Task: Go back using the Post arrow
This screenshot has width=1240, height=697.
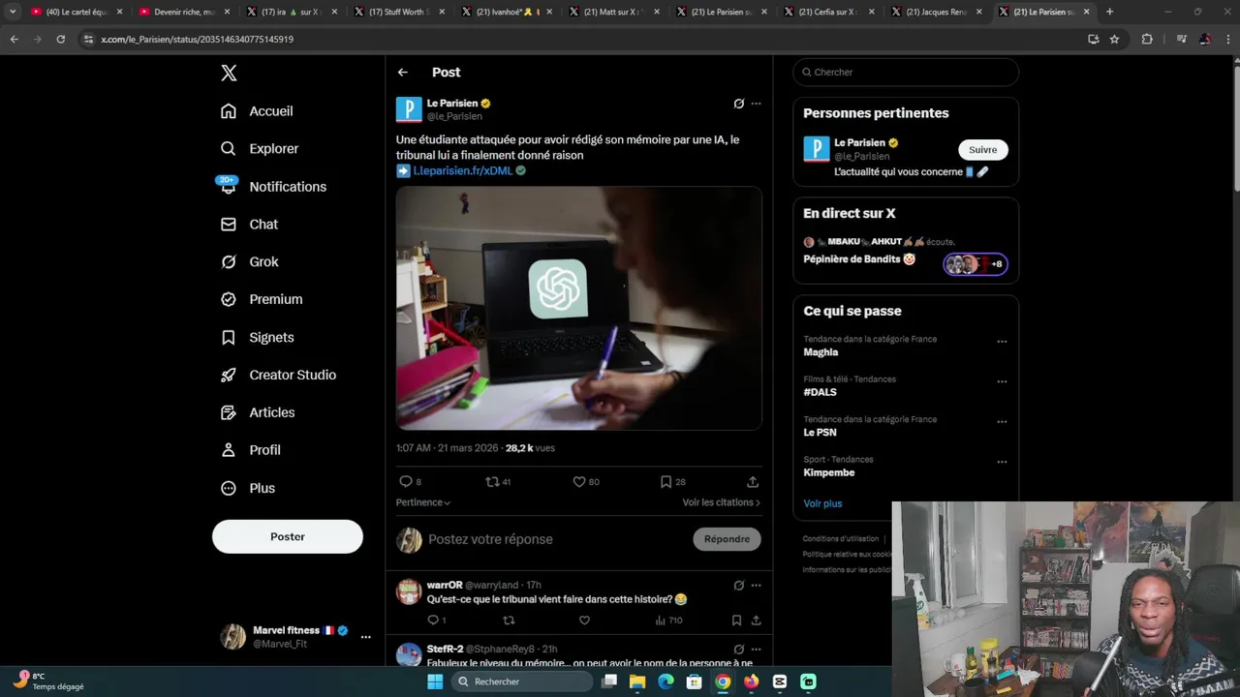Action: coord(403,73)
